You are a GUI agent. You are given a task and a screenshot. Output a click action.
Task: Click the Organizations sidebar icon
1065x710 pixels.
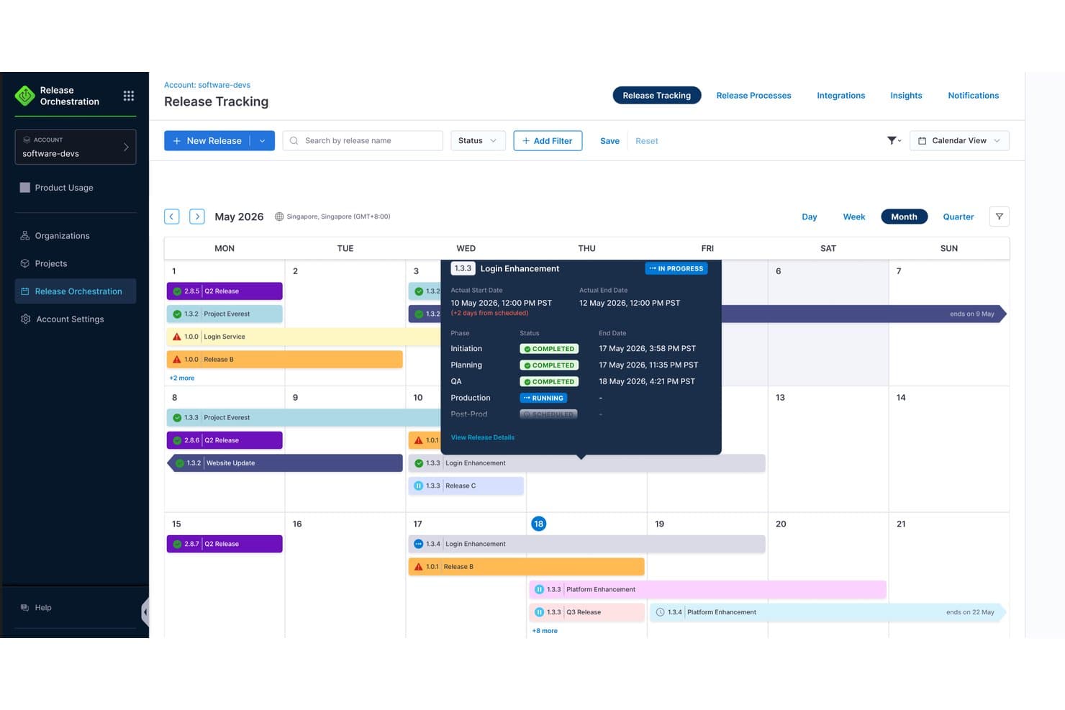pos(25,236)
